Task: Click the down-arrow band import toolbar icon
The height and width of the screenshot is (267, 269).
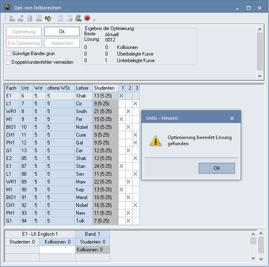Action: 12,18
